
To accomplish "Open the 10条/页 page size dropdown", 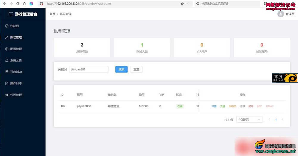I will pyautogui.click(x=249, y=119).
